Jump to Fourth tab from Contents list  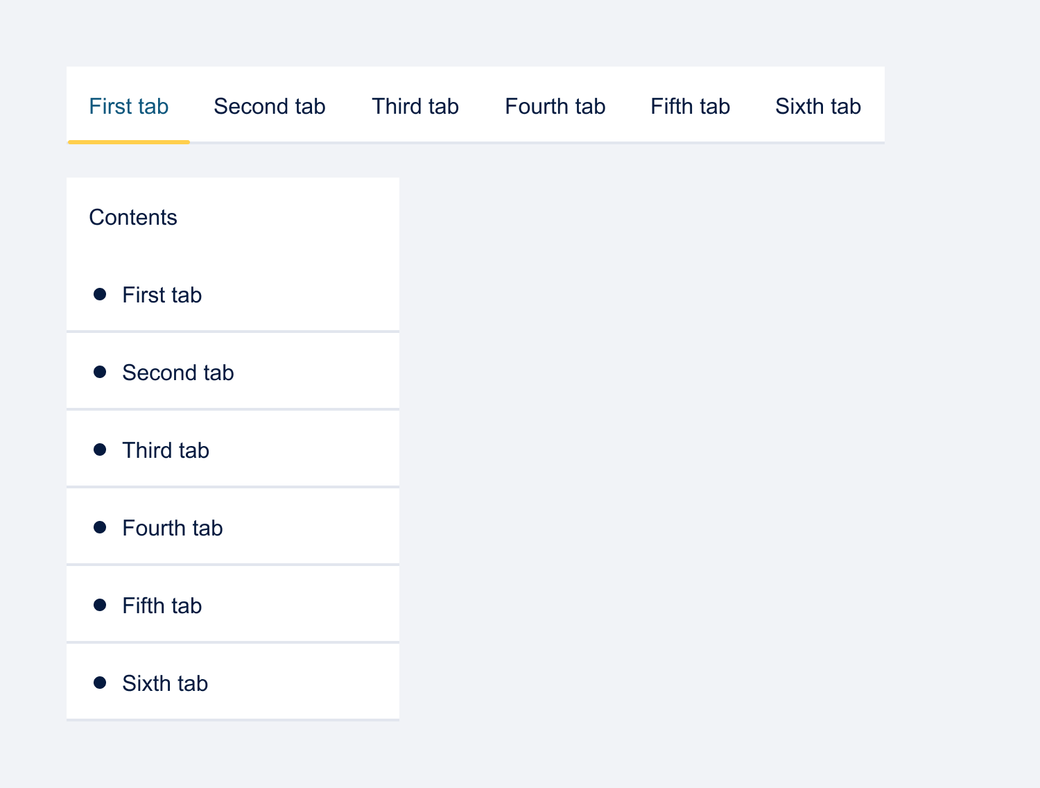pos(172,528)
